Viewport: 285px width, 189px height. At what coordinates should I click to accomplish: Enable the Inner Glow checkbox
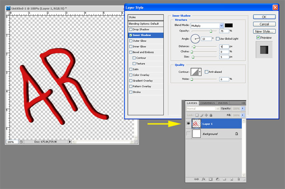(130, 46)
